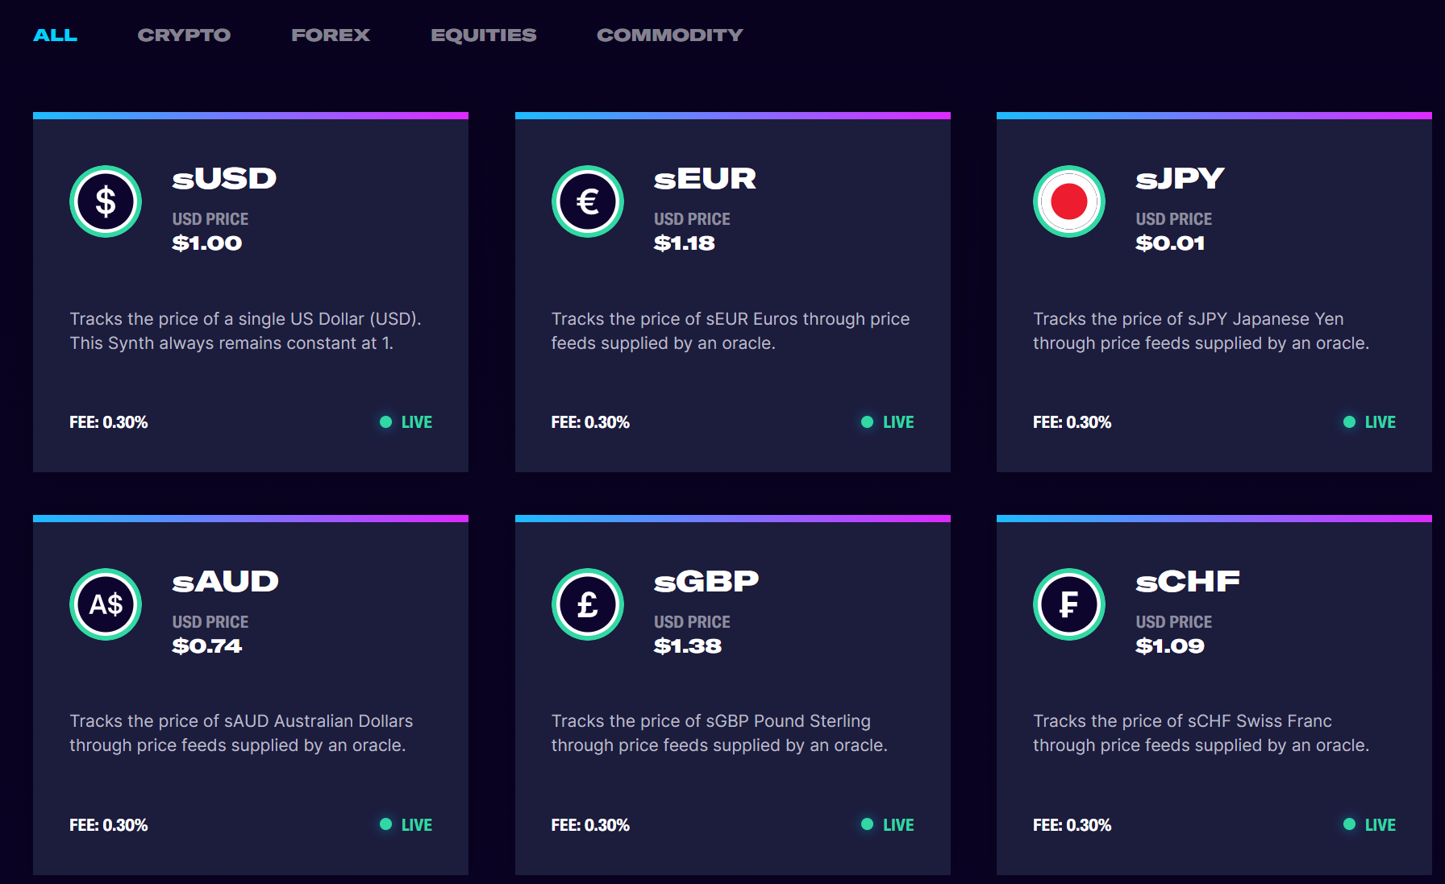Viewport: 1445px width, 884px height.
Task: Click the green LIVE dot on sCHF card
Action: [1349, 824]
